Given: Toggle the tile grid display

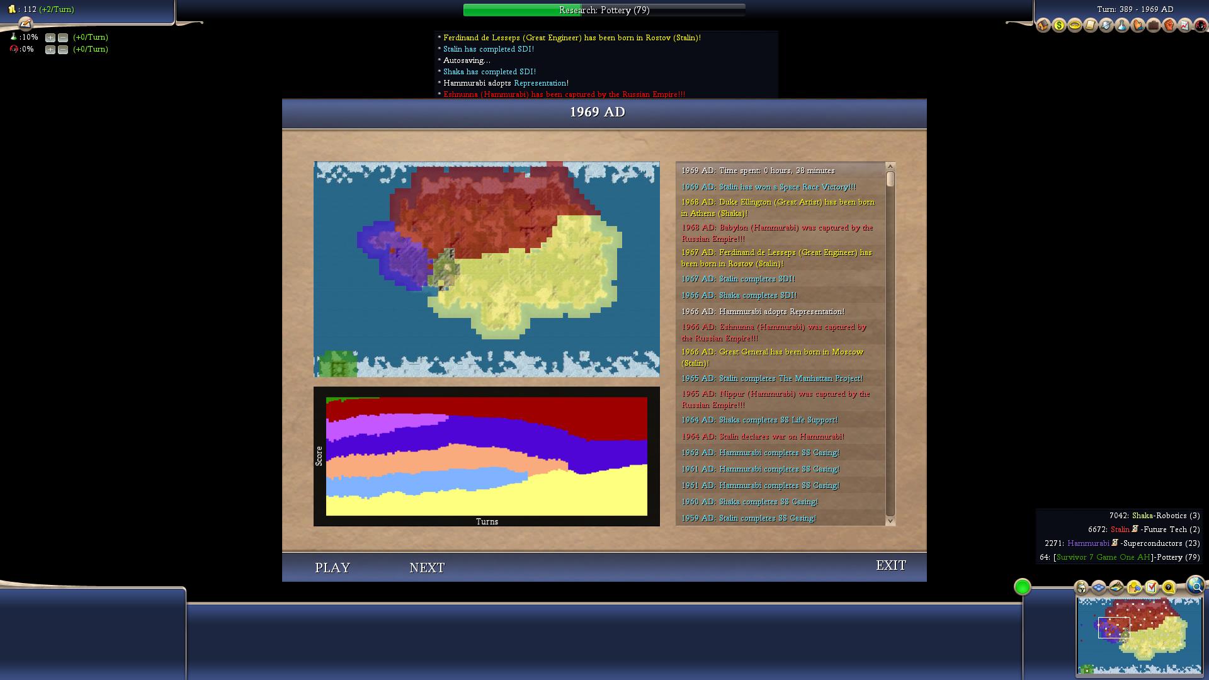Looking at the screenshot, I should [x=1099, y=587].
